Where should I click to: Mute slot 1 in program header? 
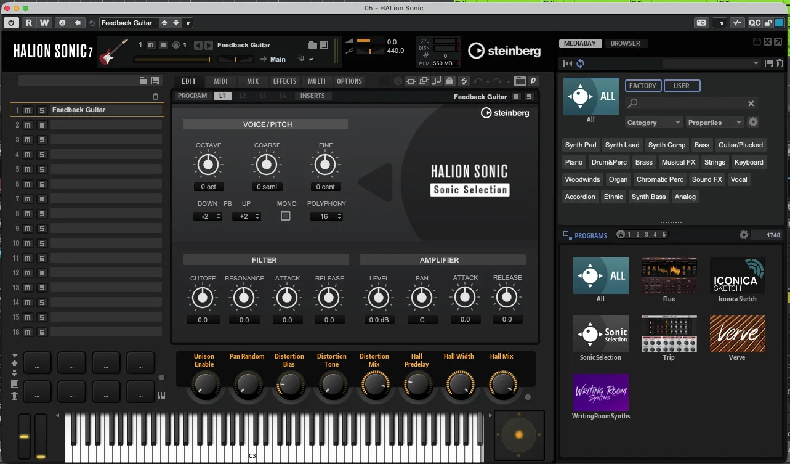(151, 45)
